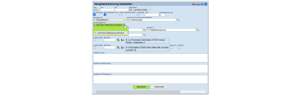Toggle the Plus als Tab checkbox

click(206, 4)
